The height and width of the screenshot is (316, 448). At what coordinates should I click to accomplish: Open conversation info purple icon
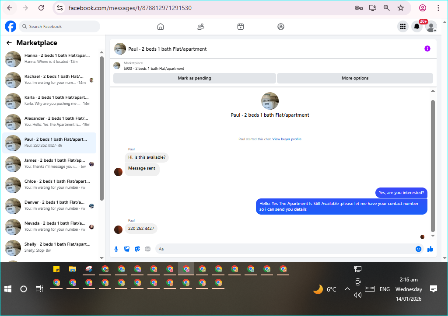click(x=427, y=49)
